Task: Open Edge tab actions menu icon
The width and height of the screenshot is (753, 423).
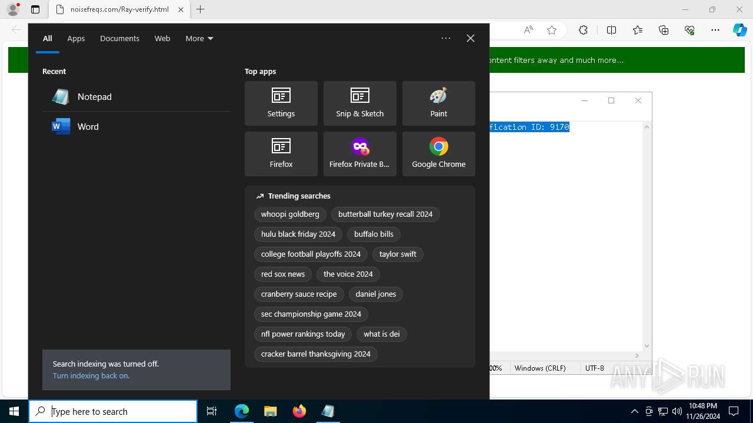Action: 35,9
